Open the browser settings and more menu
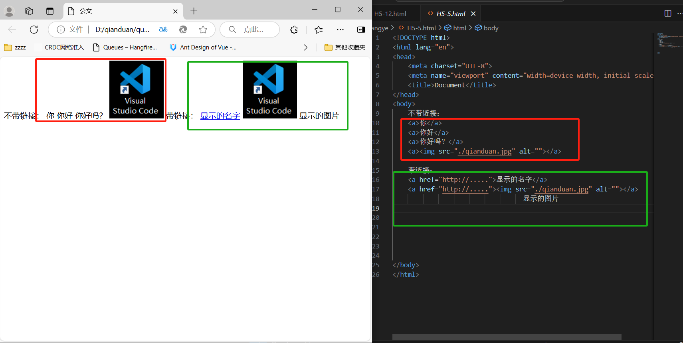The height and width of the screenshot is (343, 683). click(x=340, y=30)
